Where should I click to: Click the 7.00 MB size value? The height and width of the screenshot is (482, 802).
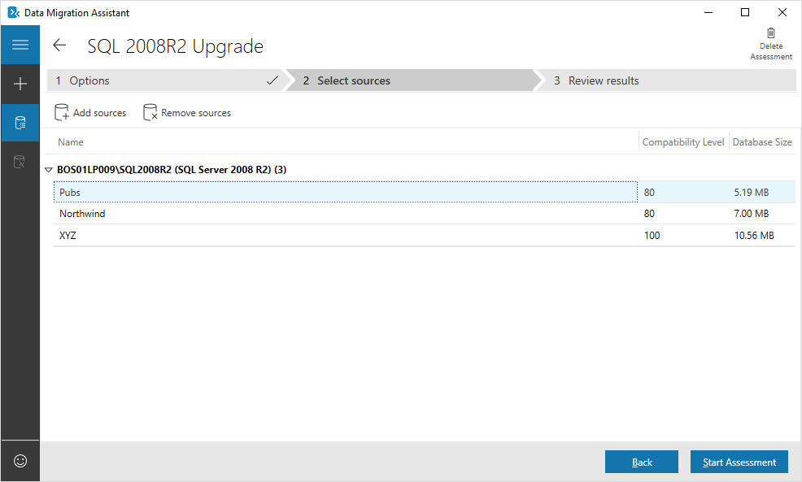click(x=752, y=214)
